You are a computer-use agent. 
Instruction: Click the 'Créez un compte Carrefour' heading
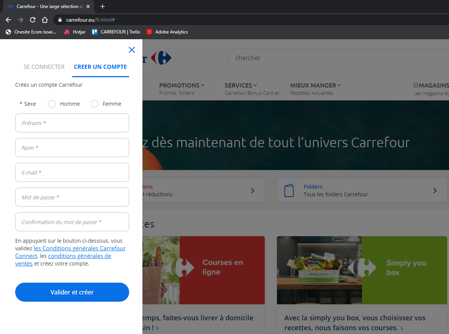pyautogui.click(x=49, y=85)
